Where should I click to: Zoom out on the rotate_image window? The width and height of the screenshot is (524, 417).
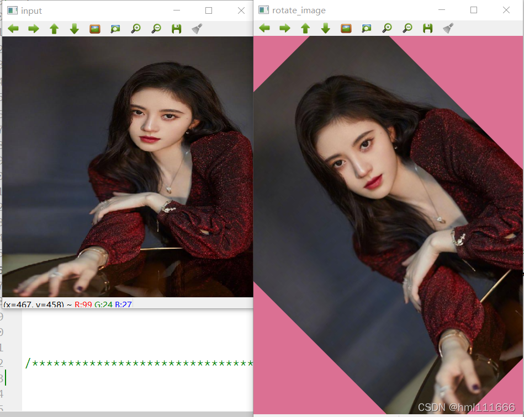pyautogui.click(x=407, y=28)
